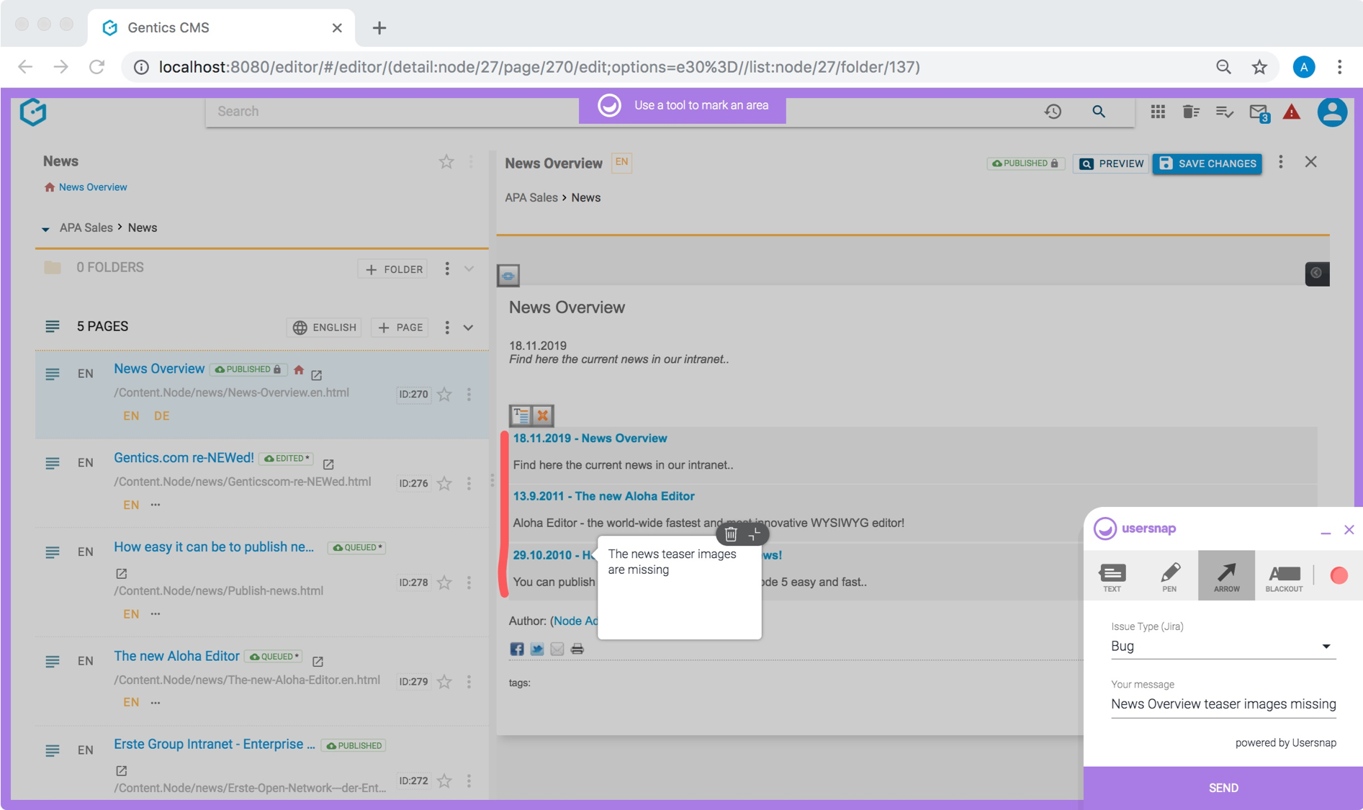This screenshot has width=1363, height=810.
Task: Expand more languages for Gentics.com re-NEWed!
Action: pyautogui.click(x=156, y=505)
